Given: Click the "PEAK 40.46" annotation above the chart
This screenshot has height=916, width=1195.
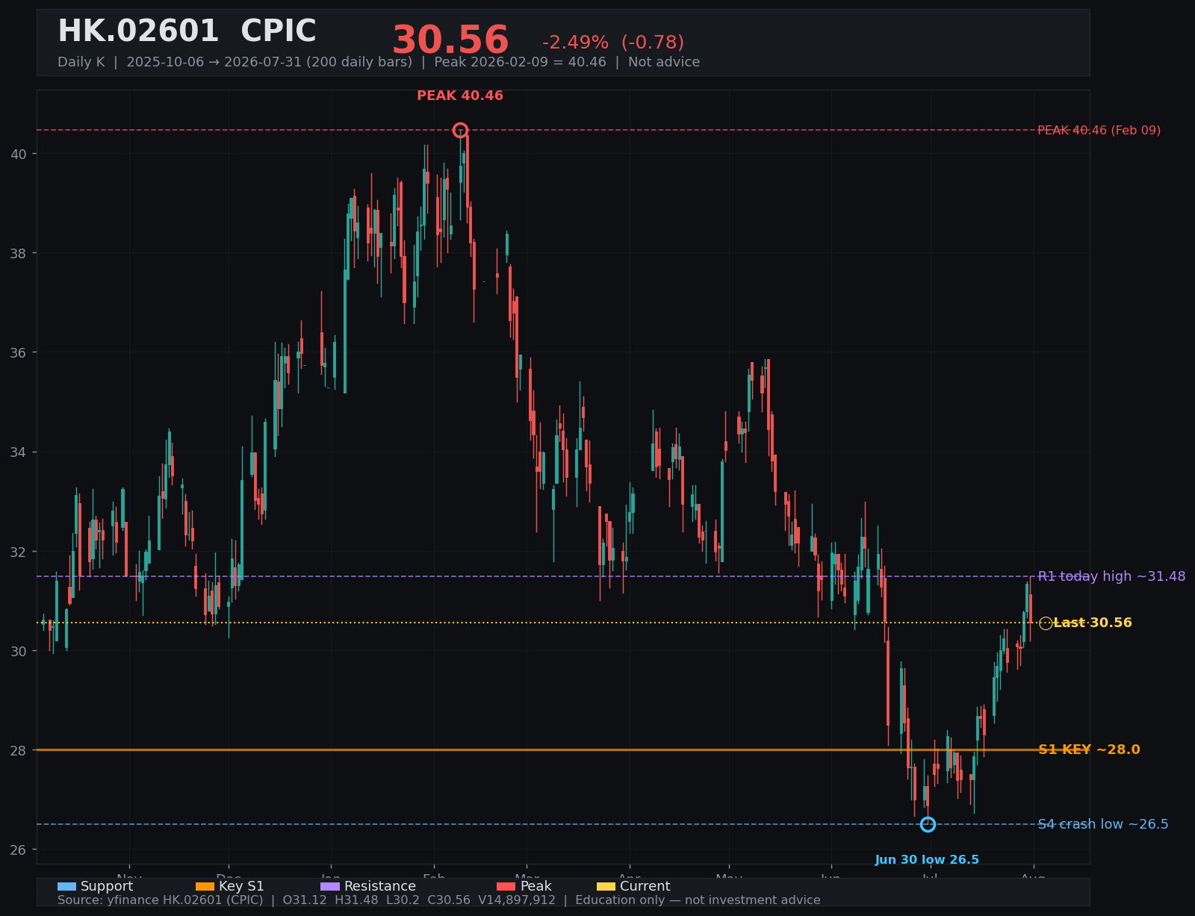Looking at the screenshot, I should pyautogui.click(x=460, y=96).
